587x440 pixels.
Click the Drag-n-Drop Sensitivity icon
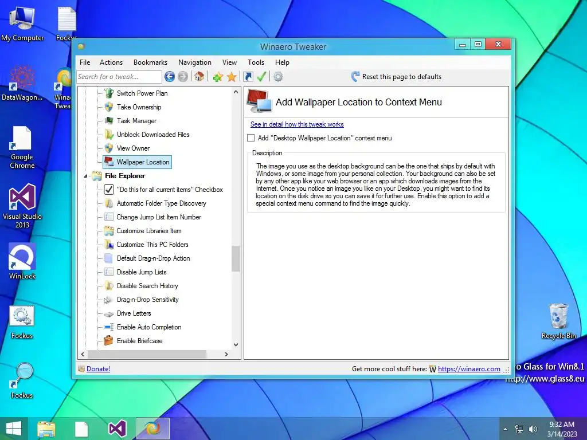pos(108,300)
